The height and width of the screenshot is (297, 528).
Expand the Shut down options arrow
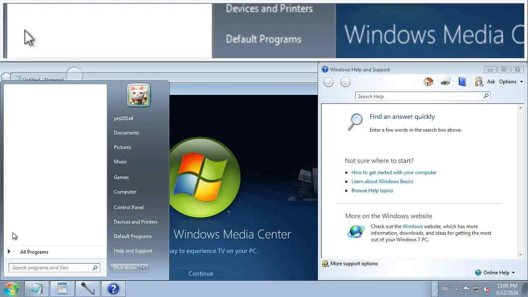[144, 268]
